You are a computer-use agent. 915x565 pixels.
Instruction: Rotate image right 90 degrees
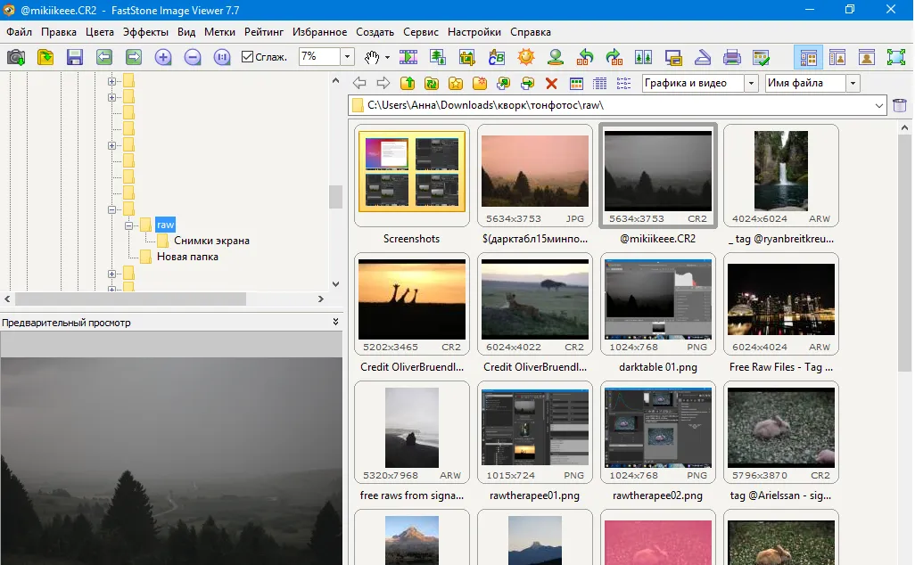[x=614, y=57]
